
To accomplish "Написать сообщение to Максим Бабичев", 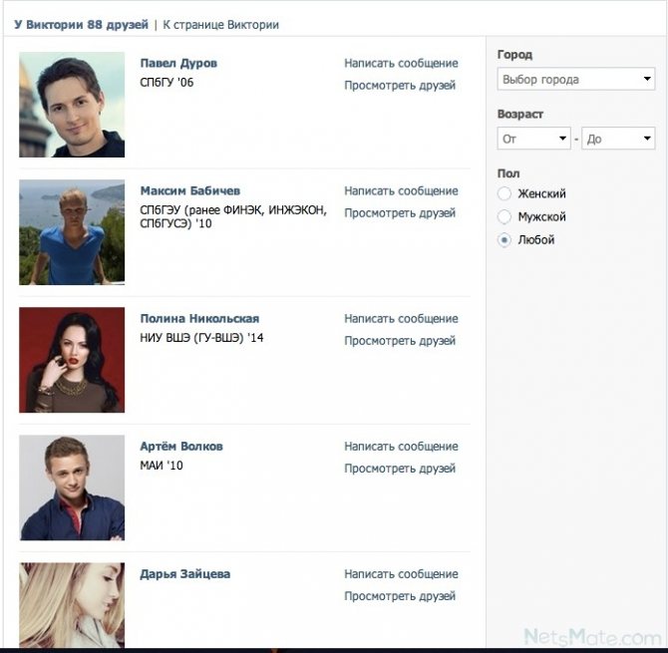I will 401,191.
